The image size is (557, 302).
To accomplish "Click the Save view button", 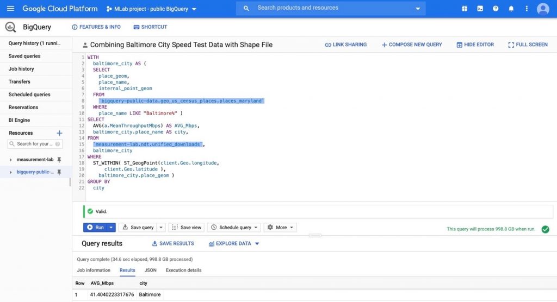I will (187, 228).
